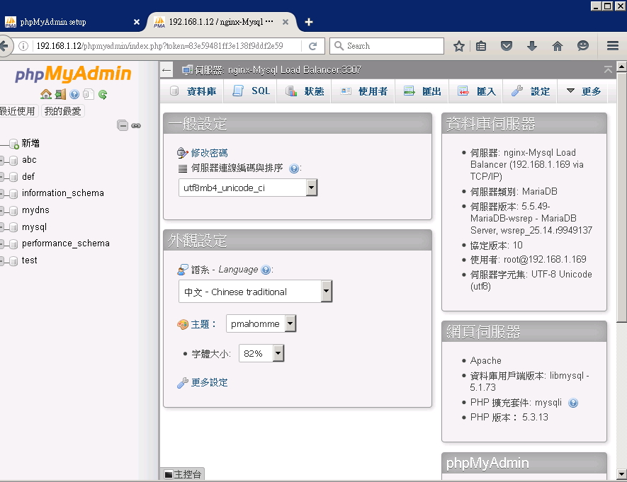The image size is (627, 482).
Task: Click the phpMyAdmin home icon in sidebar
Action: pos(46,94)
